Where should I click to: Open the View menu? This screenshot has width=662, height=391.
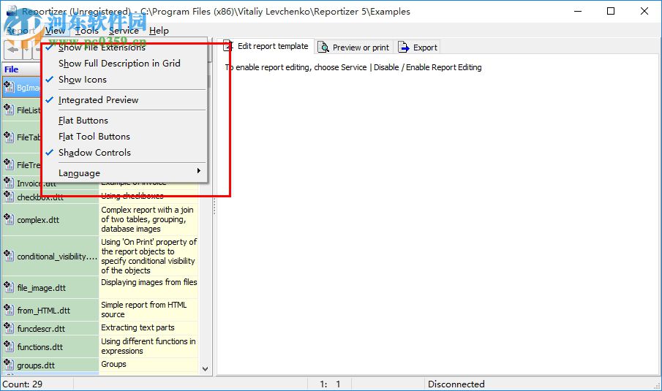coord(56,31)
